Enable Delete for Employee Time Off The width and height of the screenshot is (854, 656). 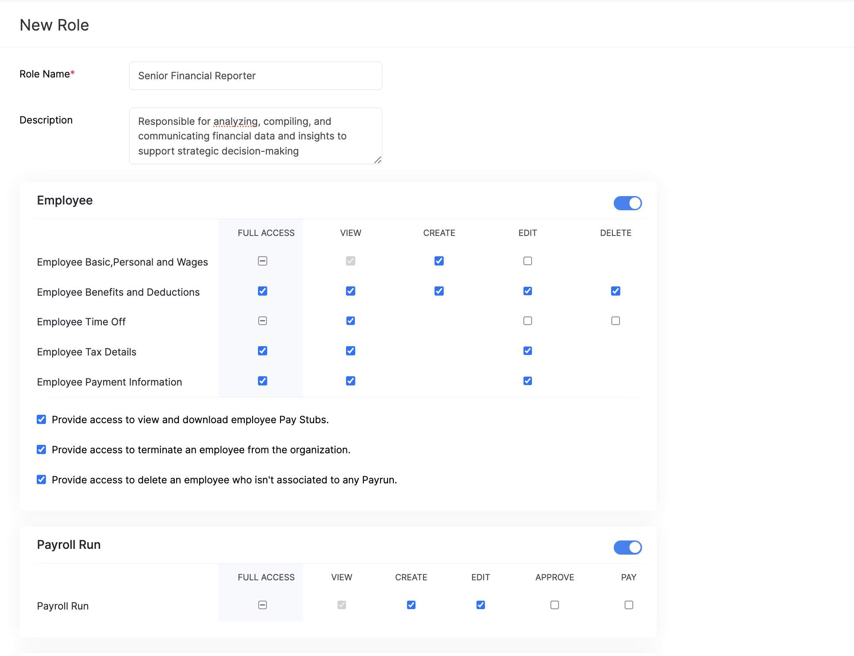click(615, 320)
